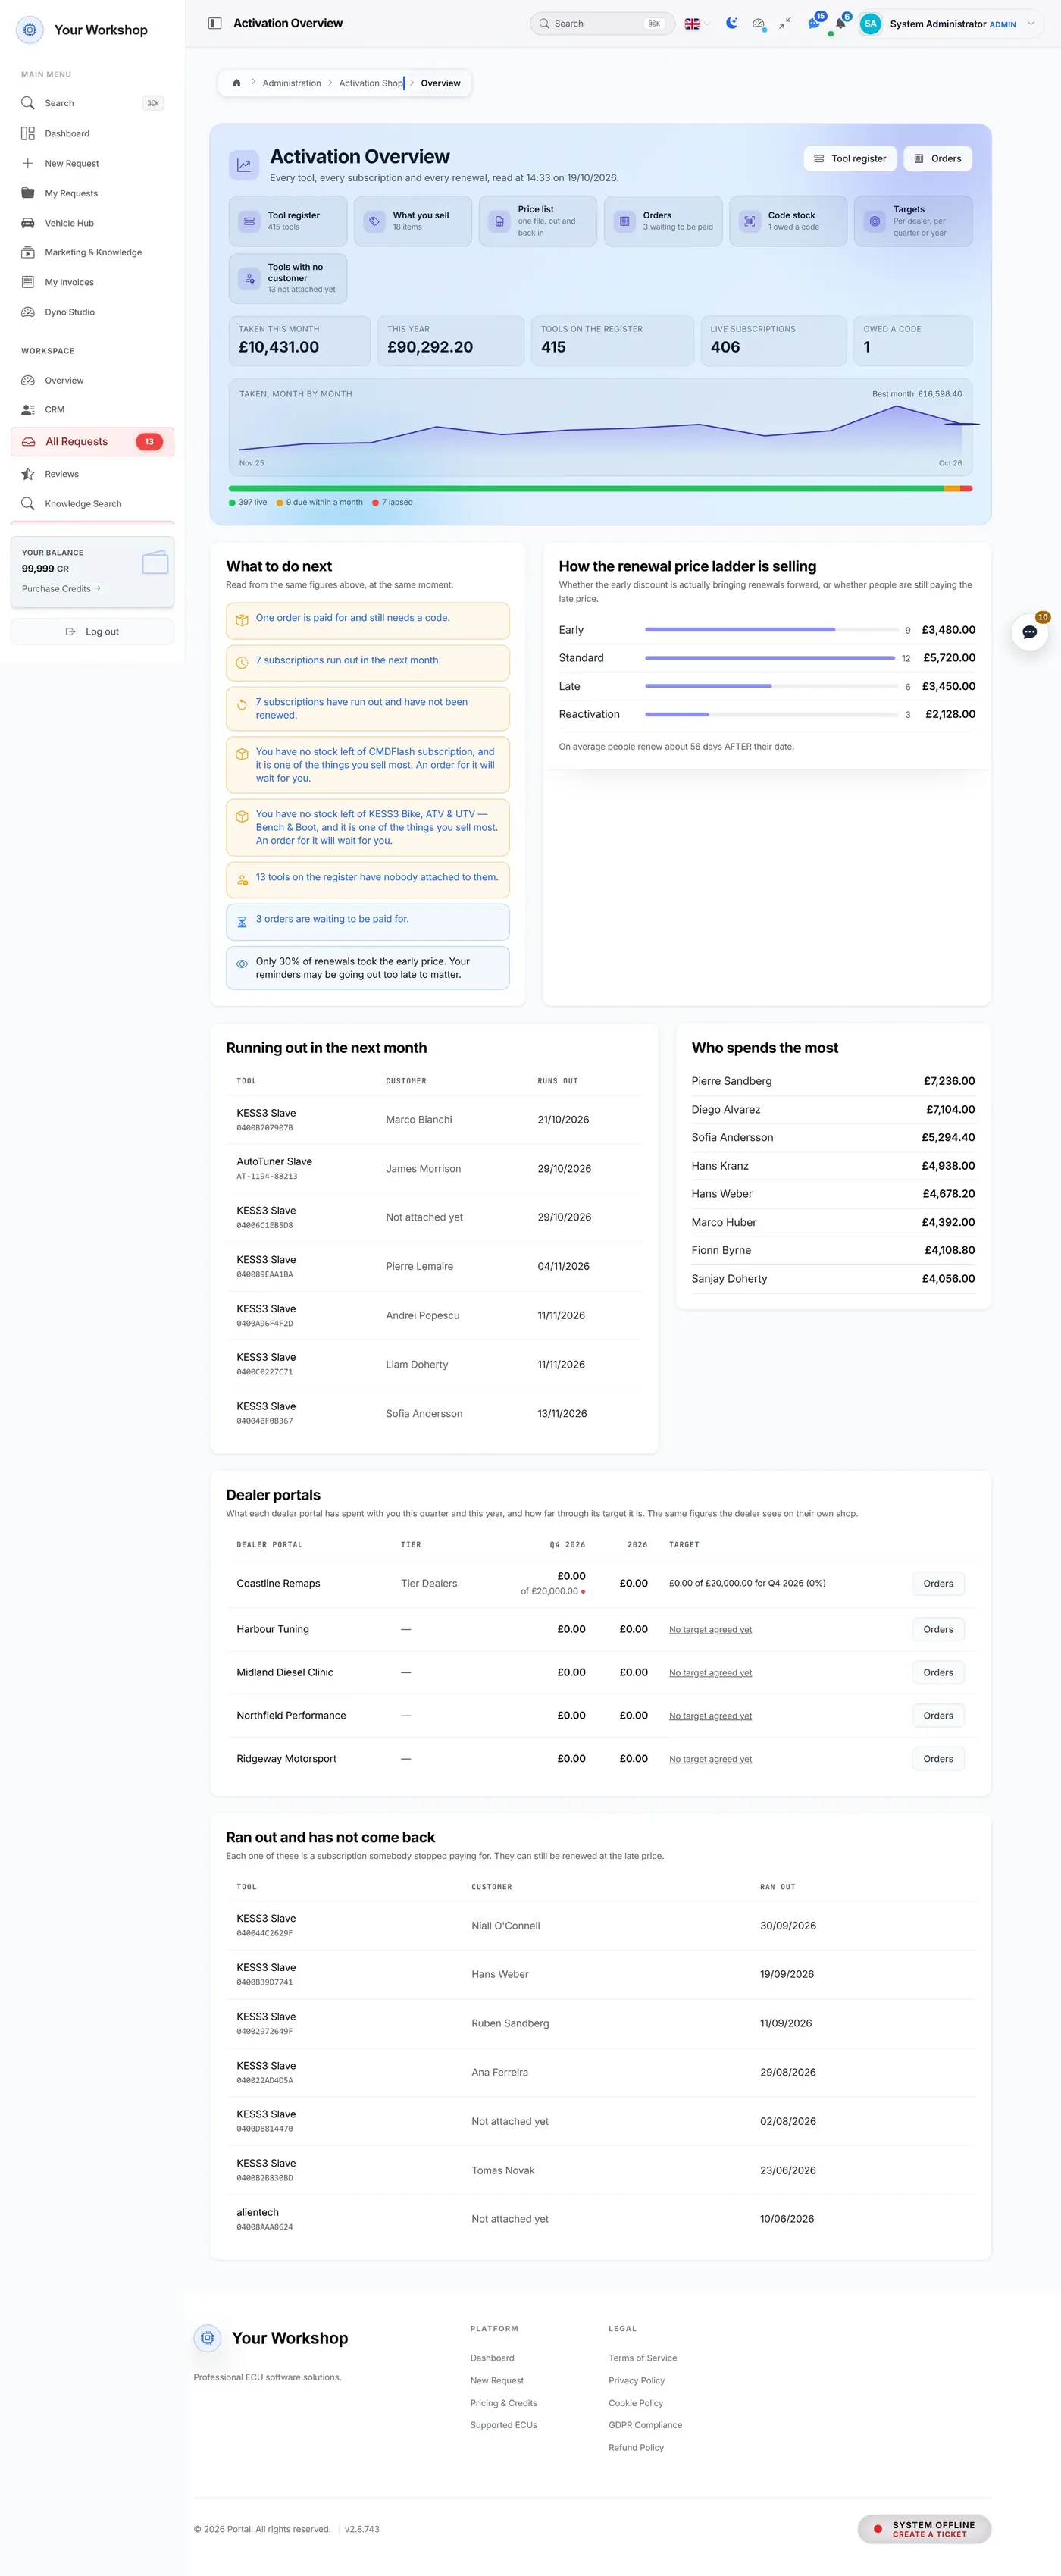This screenshot has height=2576, width=1061.
Task: Click the Tool register header button
Action: point(850,158)
